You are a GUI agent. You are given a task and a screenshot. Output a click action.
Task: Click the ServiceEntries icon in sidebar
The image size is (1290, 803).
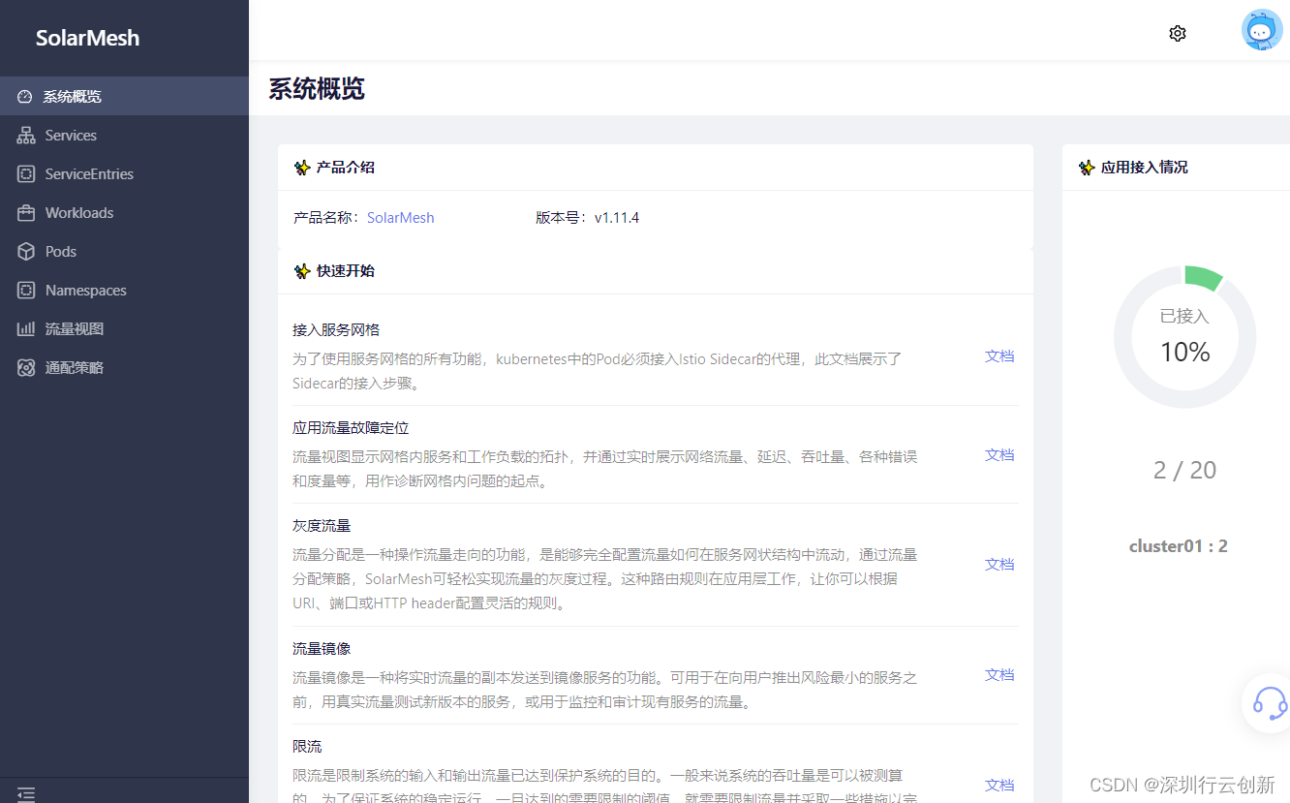(25, 173)
